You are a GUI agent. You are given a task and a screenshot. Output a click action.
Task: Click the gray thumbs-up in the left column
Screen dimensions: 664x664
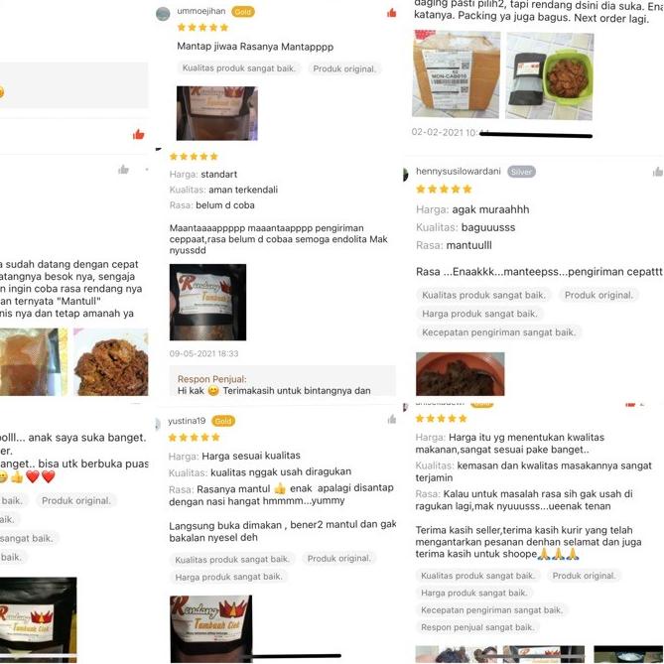pyautogui.click(x=124, y=170)
